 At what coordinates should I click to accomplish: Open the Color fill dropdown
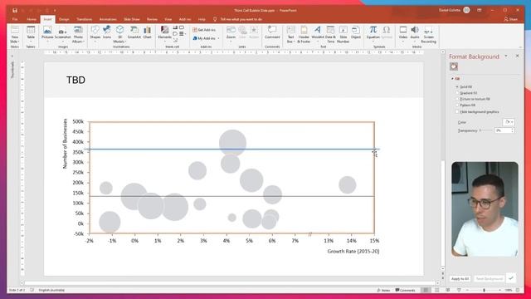tap(509, 122)
